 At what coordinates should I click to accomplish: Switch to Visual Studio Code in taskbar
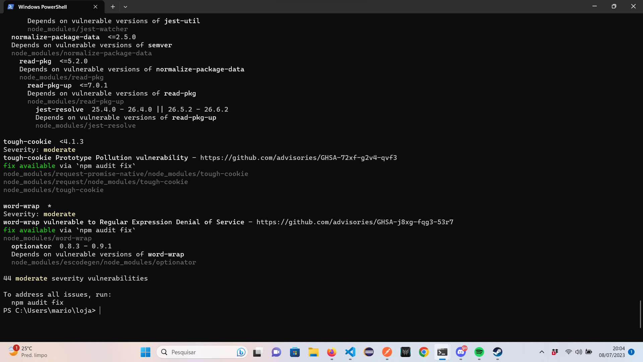tap(350, 352)
